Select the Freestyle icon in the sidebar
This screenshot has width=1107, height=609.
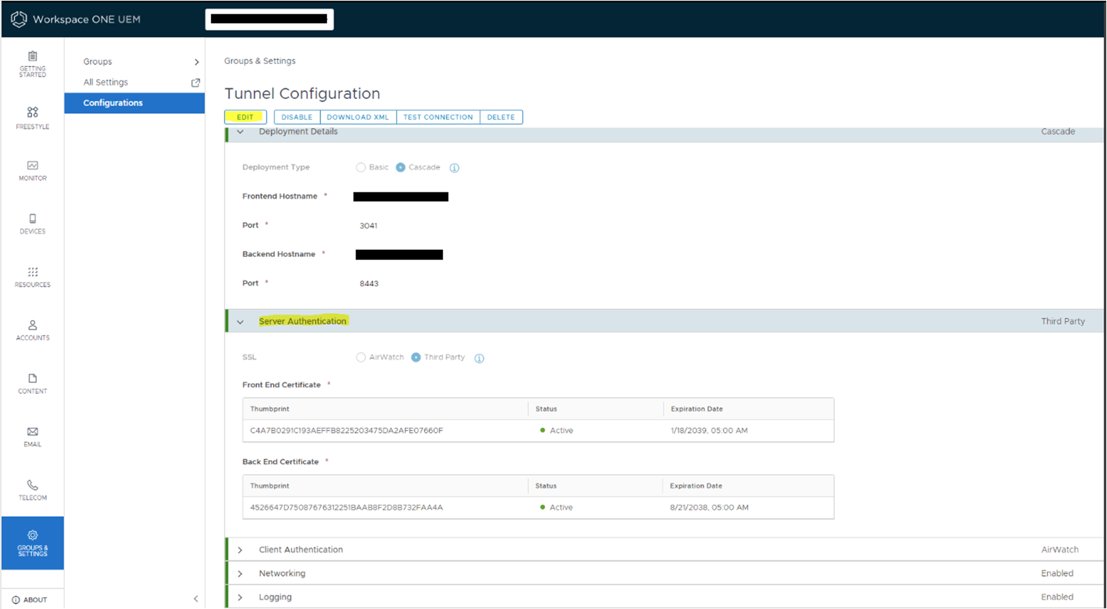click(x=32, y=118)
